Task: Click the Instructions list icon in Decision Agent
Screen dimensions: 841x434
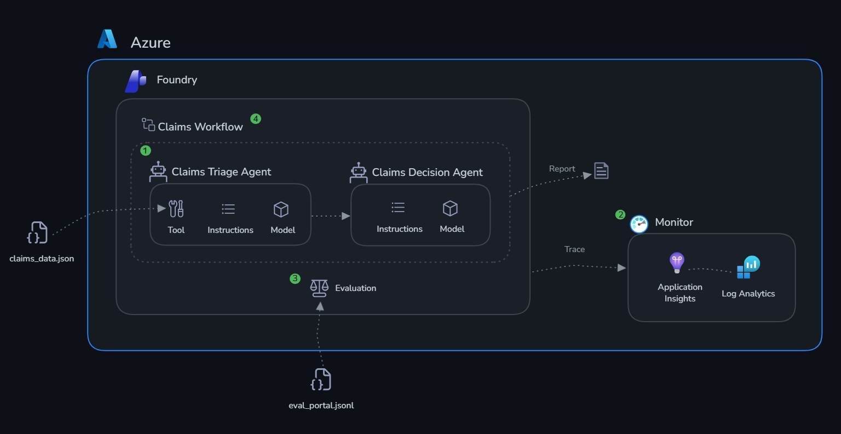Action: (x=398, y=207)
